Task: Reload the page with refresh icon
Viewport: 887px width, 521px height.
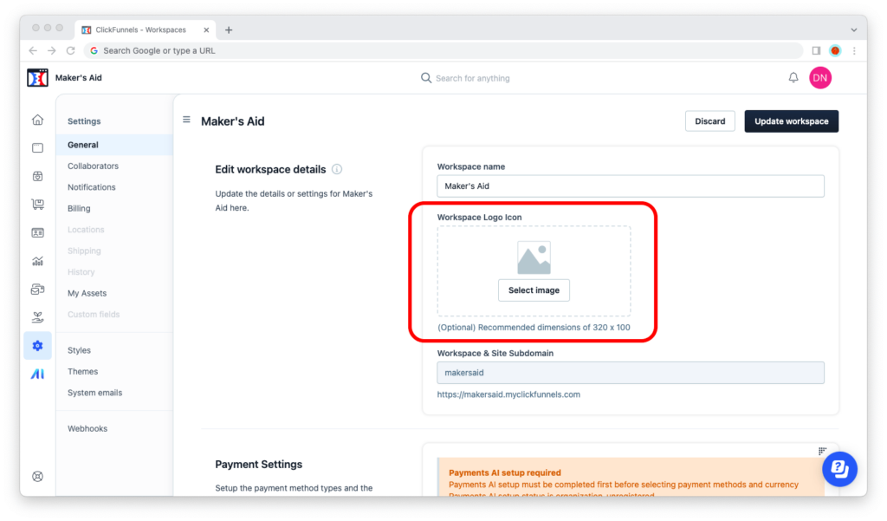Action: click(x=71, y=50)
